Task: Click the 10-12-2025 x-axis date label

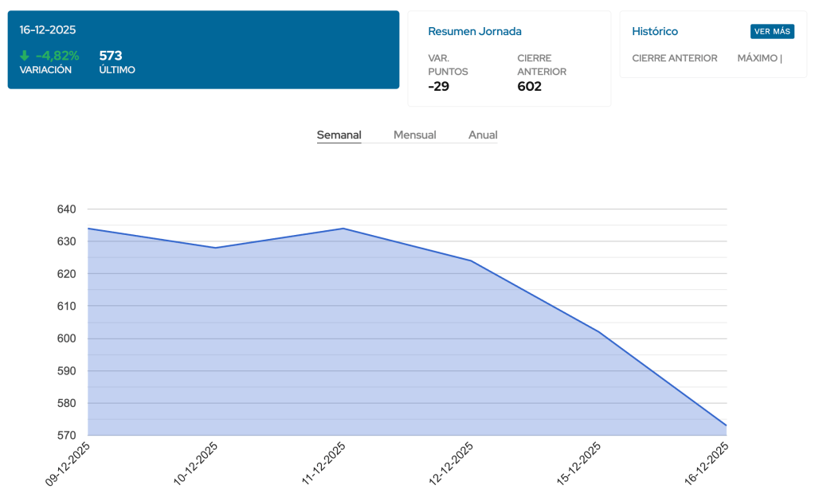Action: (x=196, y=464)
